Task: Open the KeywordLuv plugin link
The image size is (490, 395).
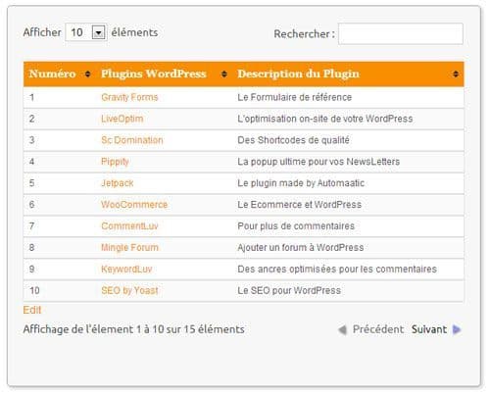Action: (x=126, y=270)
